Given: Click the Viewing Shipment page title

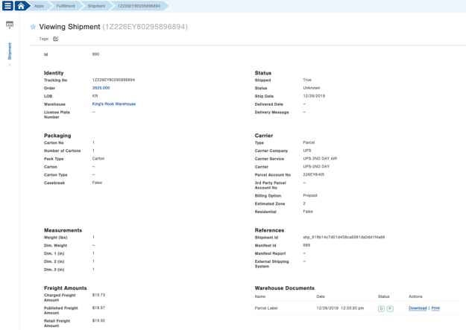Looking at the screenshot, I should pos(69,27).
